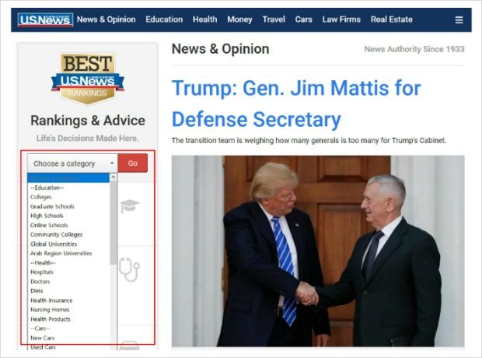Open the Health navigation item
The image size is (482, 358).
(204, 19)
